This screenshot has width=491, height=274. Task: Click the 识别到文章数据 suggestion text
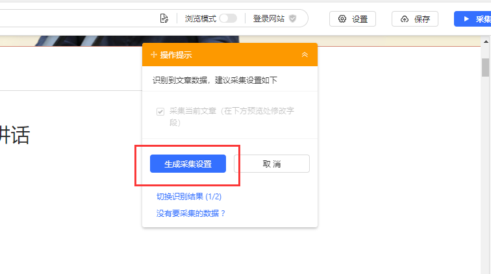coord(214,81)
